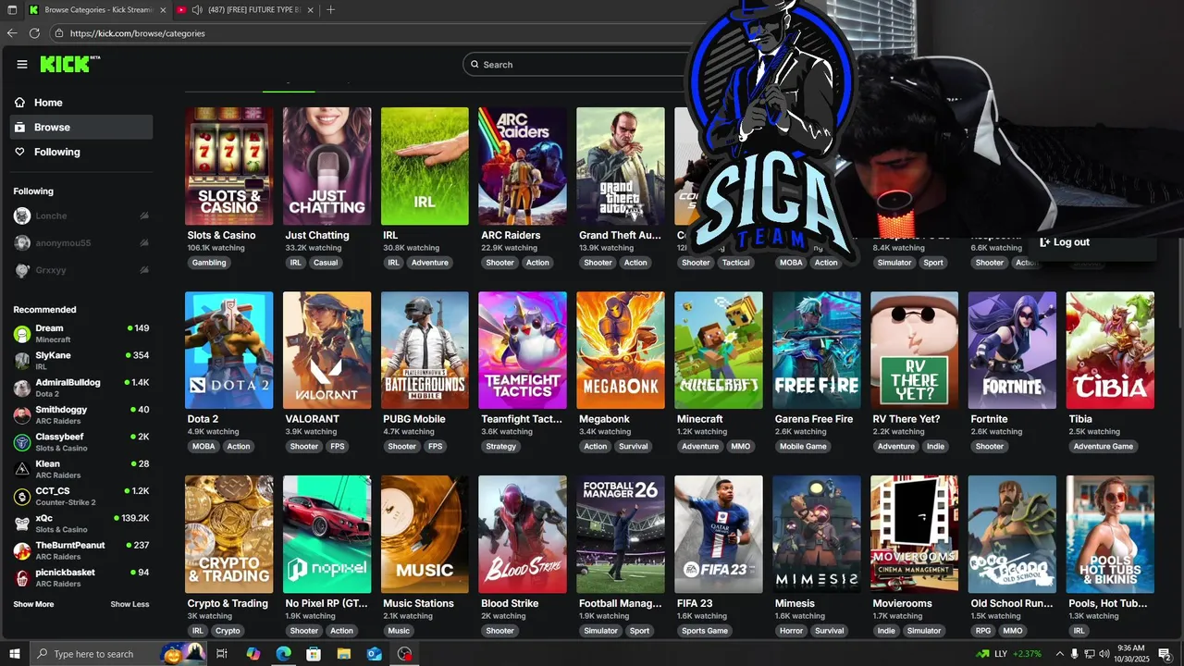
Task: Click Mobile Game tag under Garena Free Fire
Action: (803, 447)
